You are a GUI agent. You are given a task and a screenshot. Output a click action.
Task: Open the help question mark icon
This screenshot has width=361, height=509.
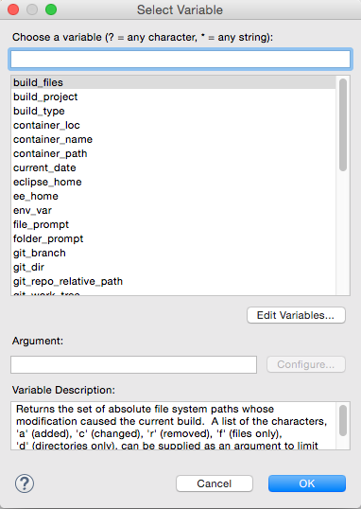25,483
